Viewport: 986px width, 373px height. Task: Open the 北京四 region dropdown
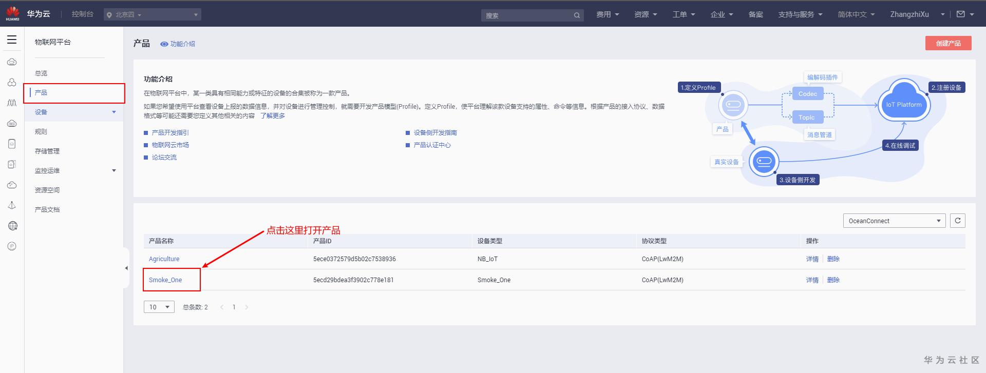click(x=153, y=15)
